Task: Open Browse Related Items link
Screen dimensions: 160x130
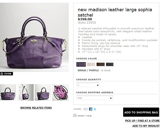Action: click(36, 108)
